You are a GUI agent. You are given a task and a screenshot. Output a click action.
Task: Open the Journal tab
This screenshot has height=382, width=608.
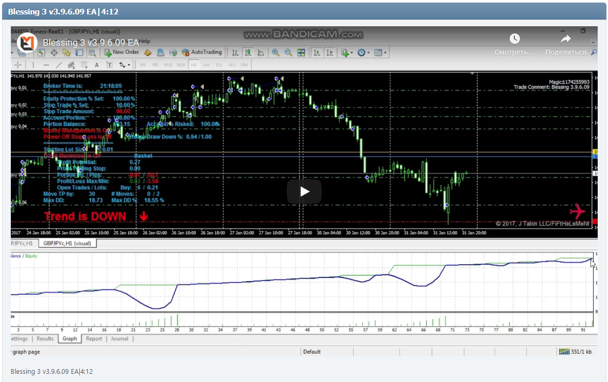click(119, 339)
